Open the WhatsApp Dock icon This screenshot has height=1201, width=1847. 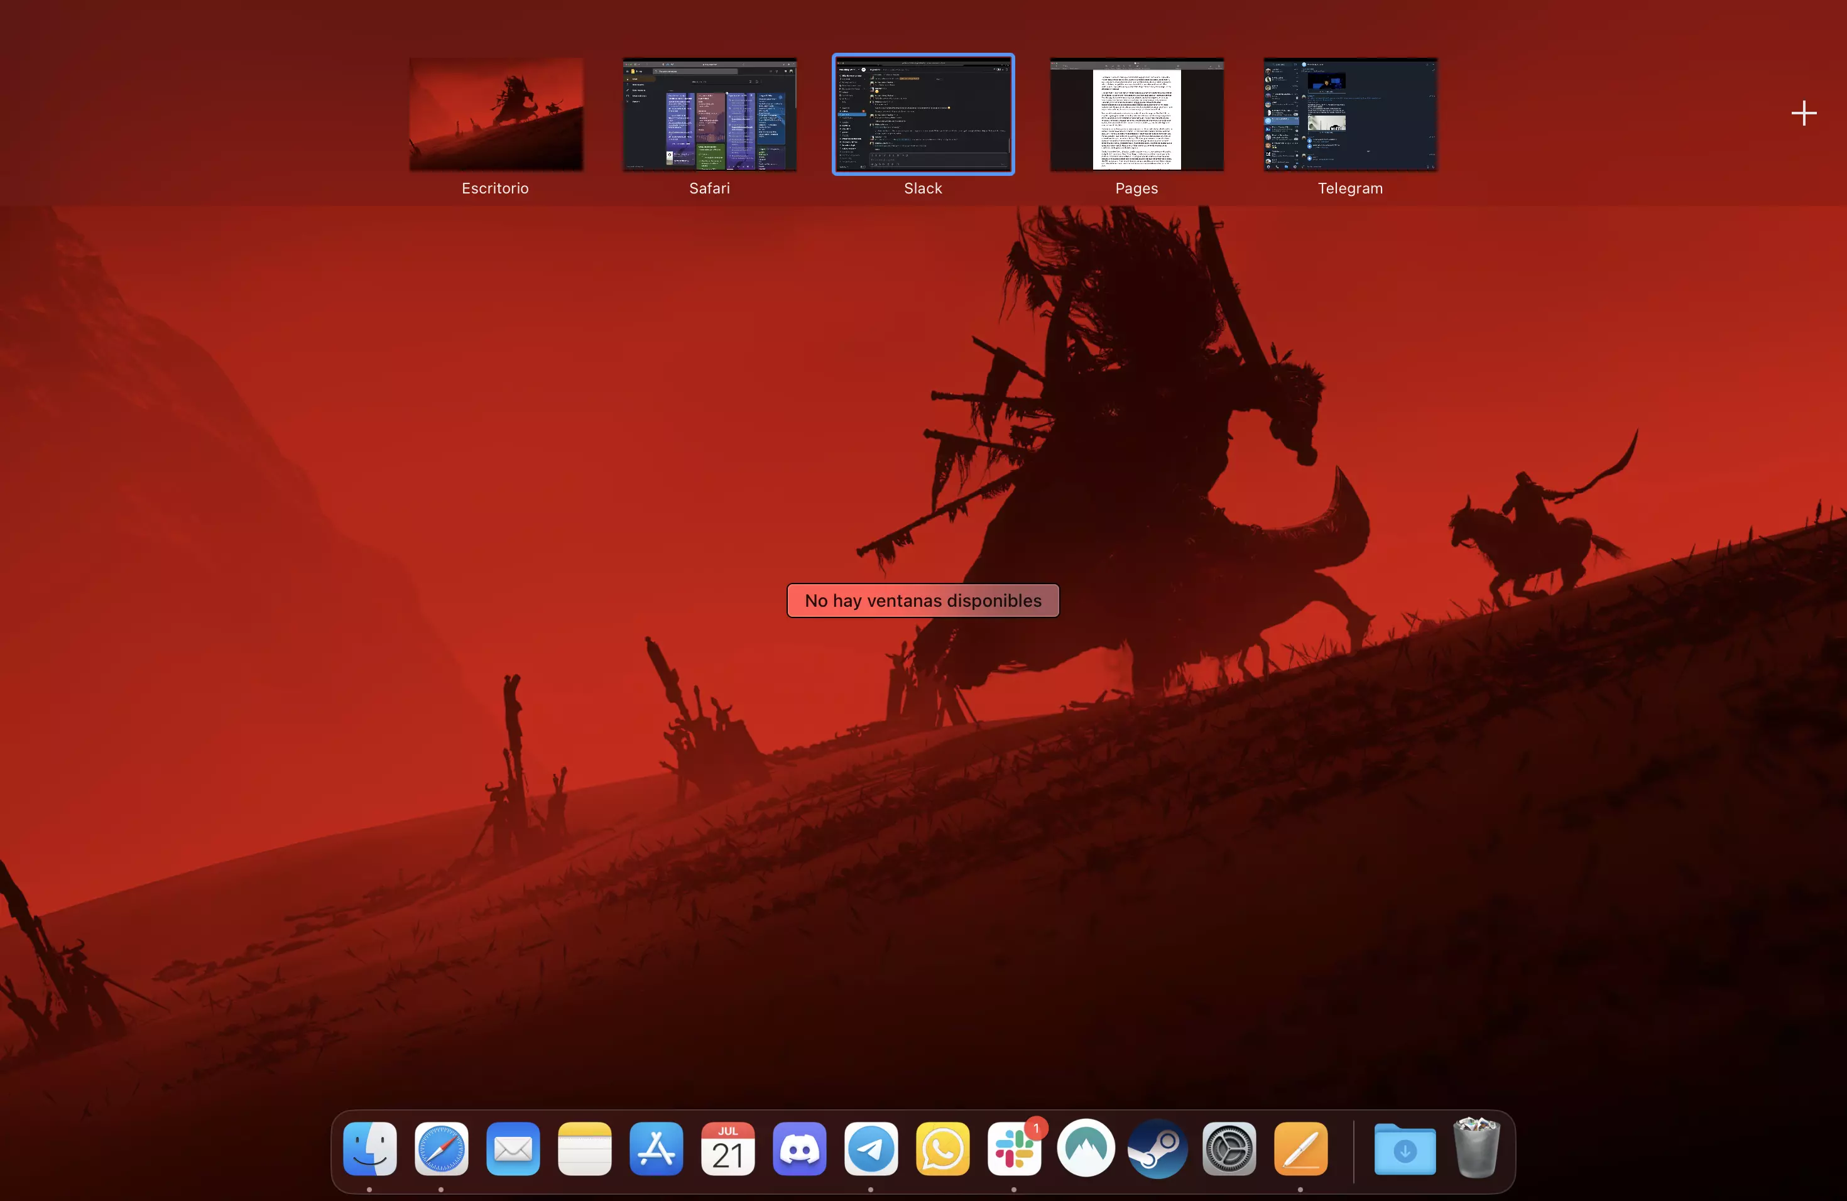[943, 1148]
